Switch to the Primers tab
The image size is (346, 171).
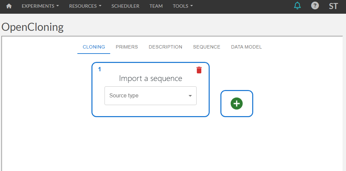click(127, 47)
